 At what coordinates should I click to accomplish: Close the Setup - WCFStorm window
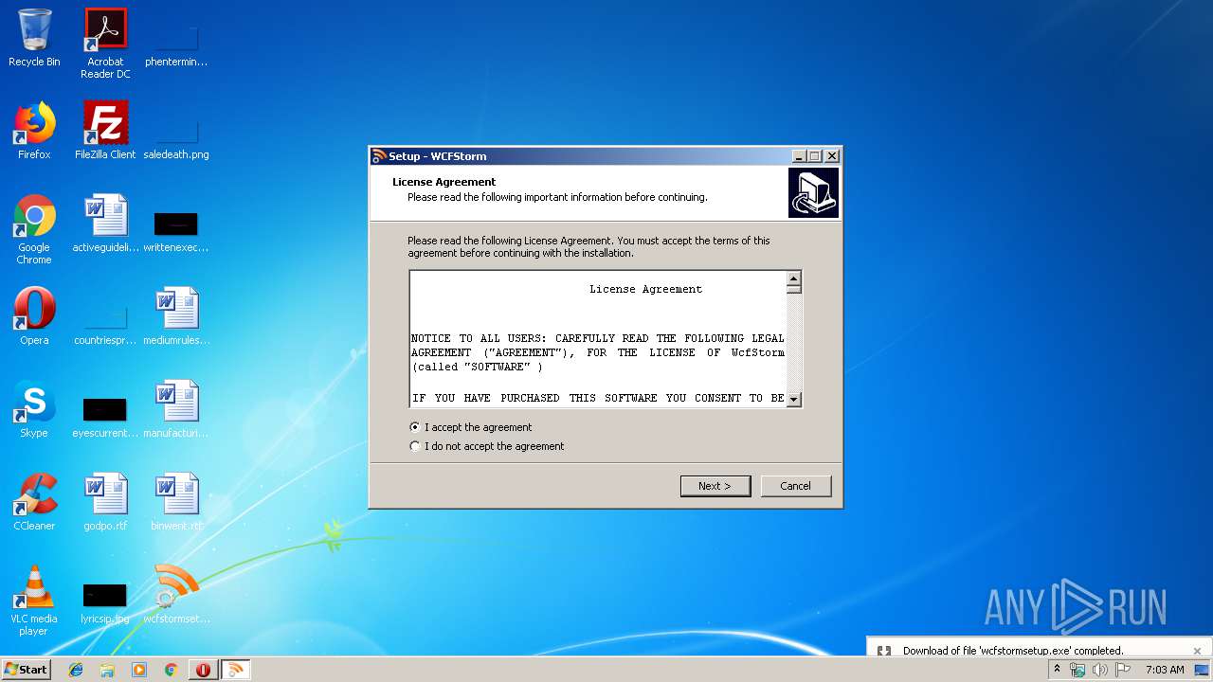click(832, 156)
